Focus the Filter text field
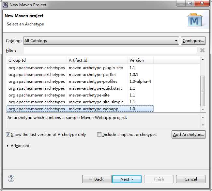The width and height of the screenshot is (212, 191). [110, 51]
